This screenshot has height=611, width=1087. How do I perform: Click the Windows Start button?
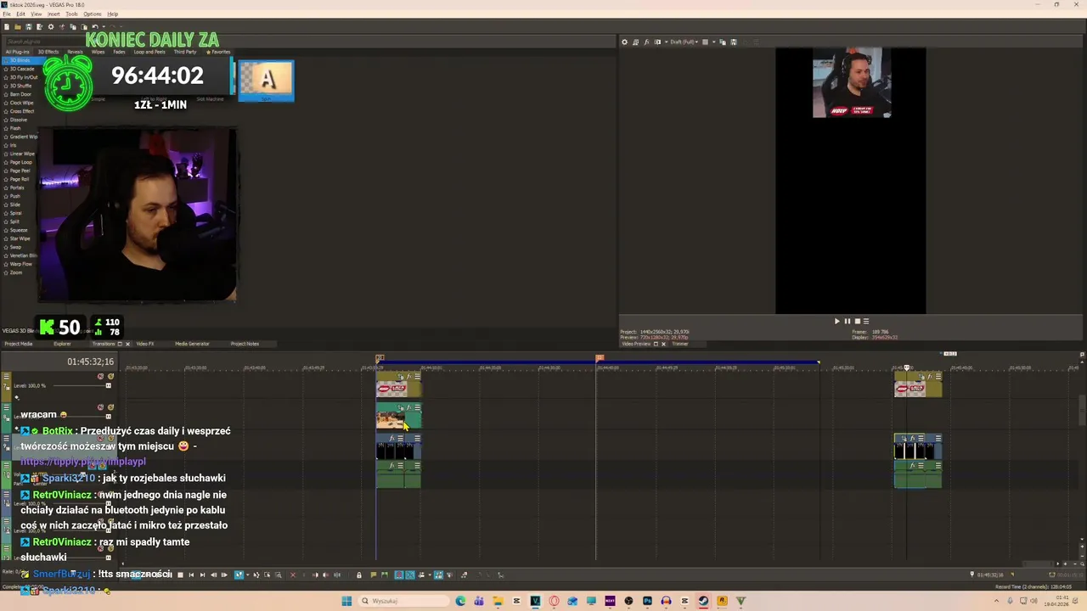point(346,601)
